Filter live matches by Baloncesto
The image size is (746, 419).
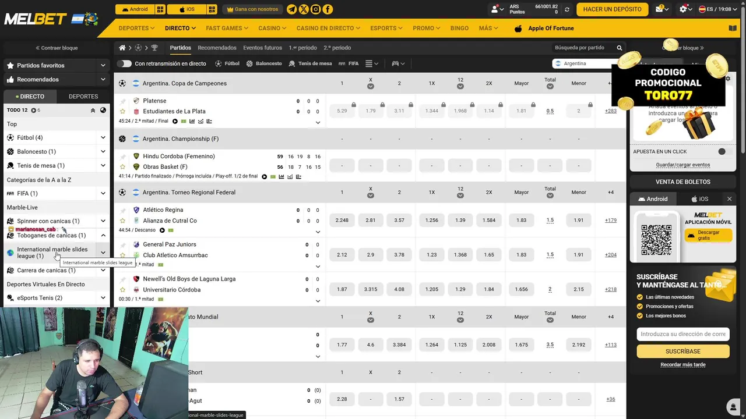264,63
